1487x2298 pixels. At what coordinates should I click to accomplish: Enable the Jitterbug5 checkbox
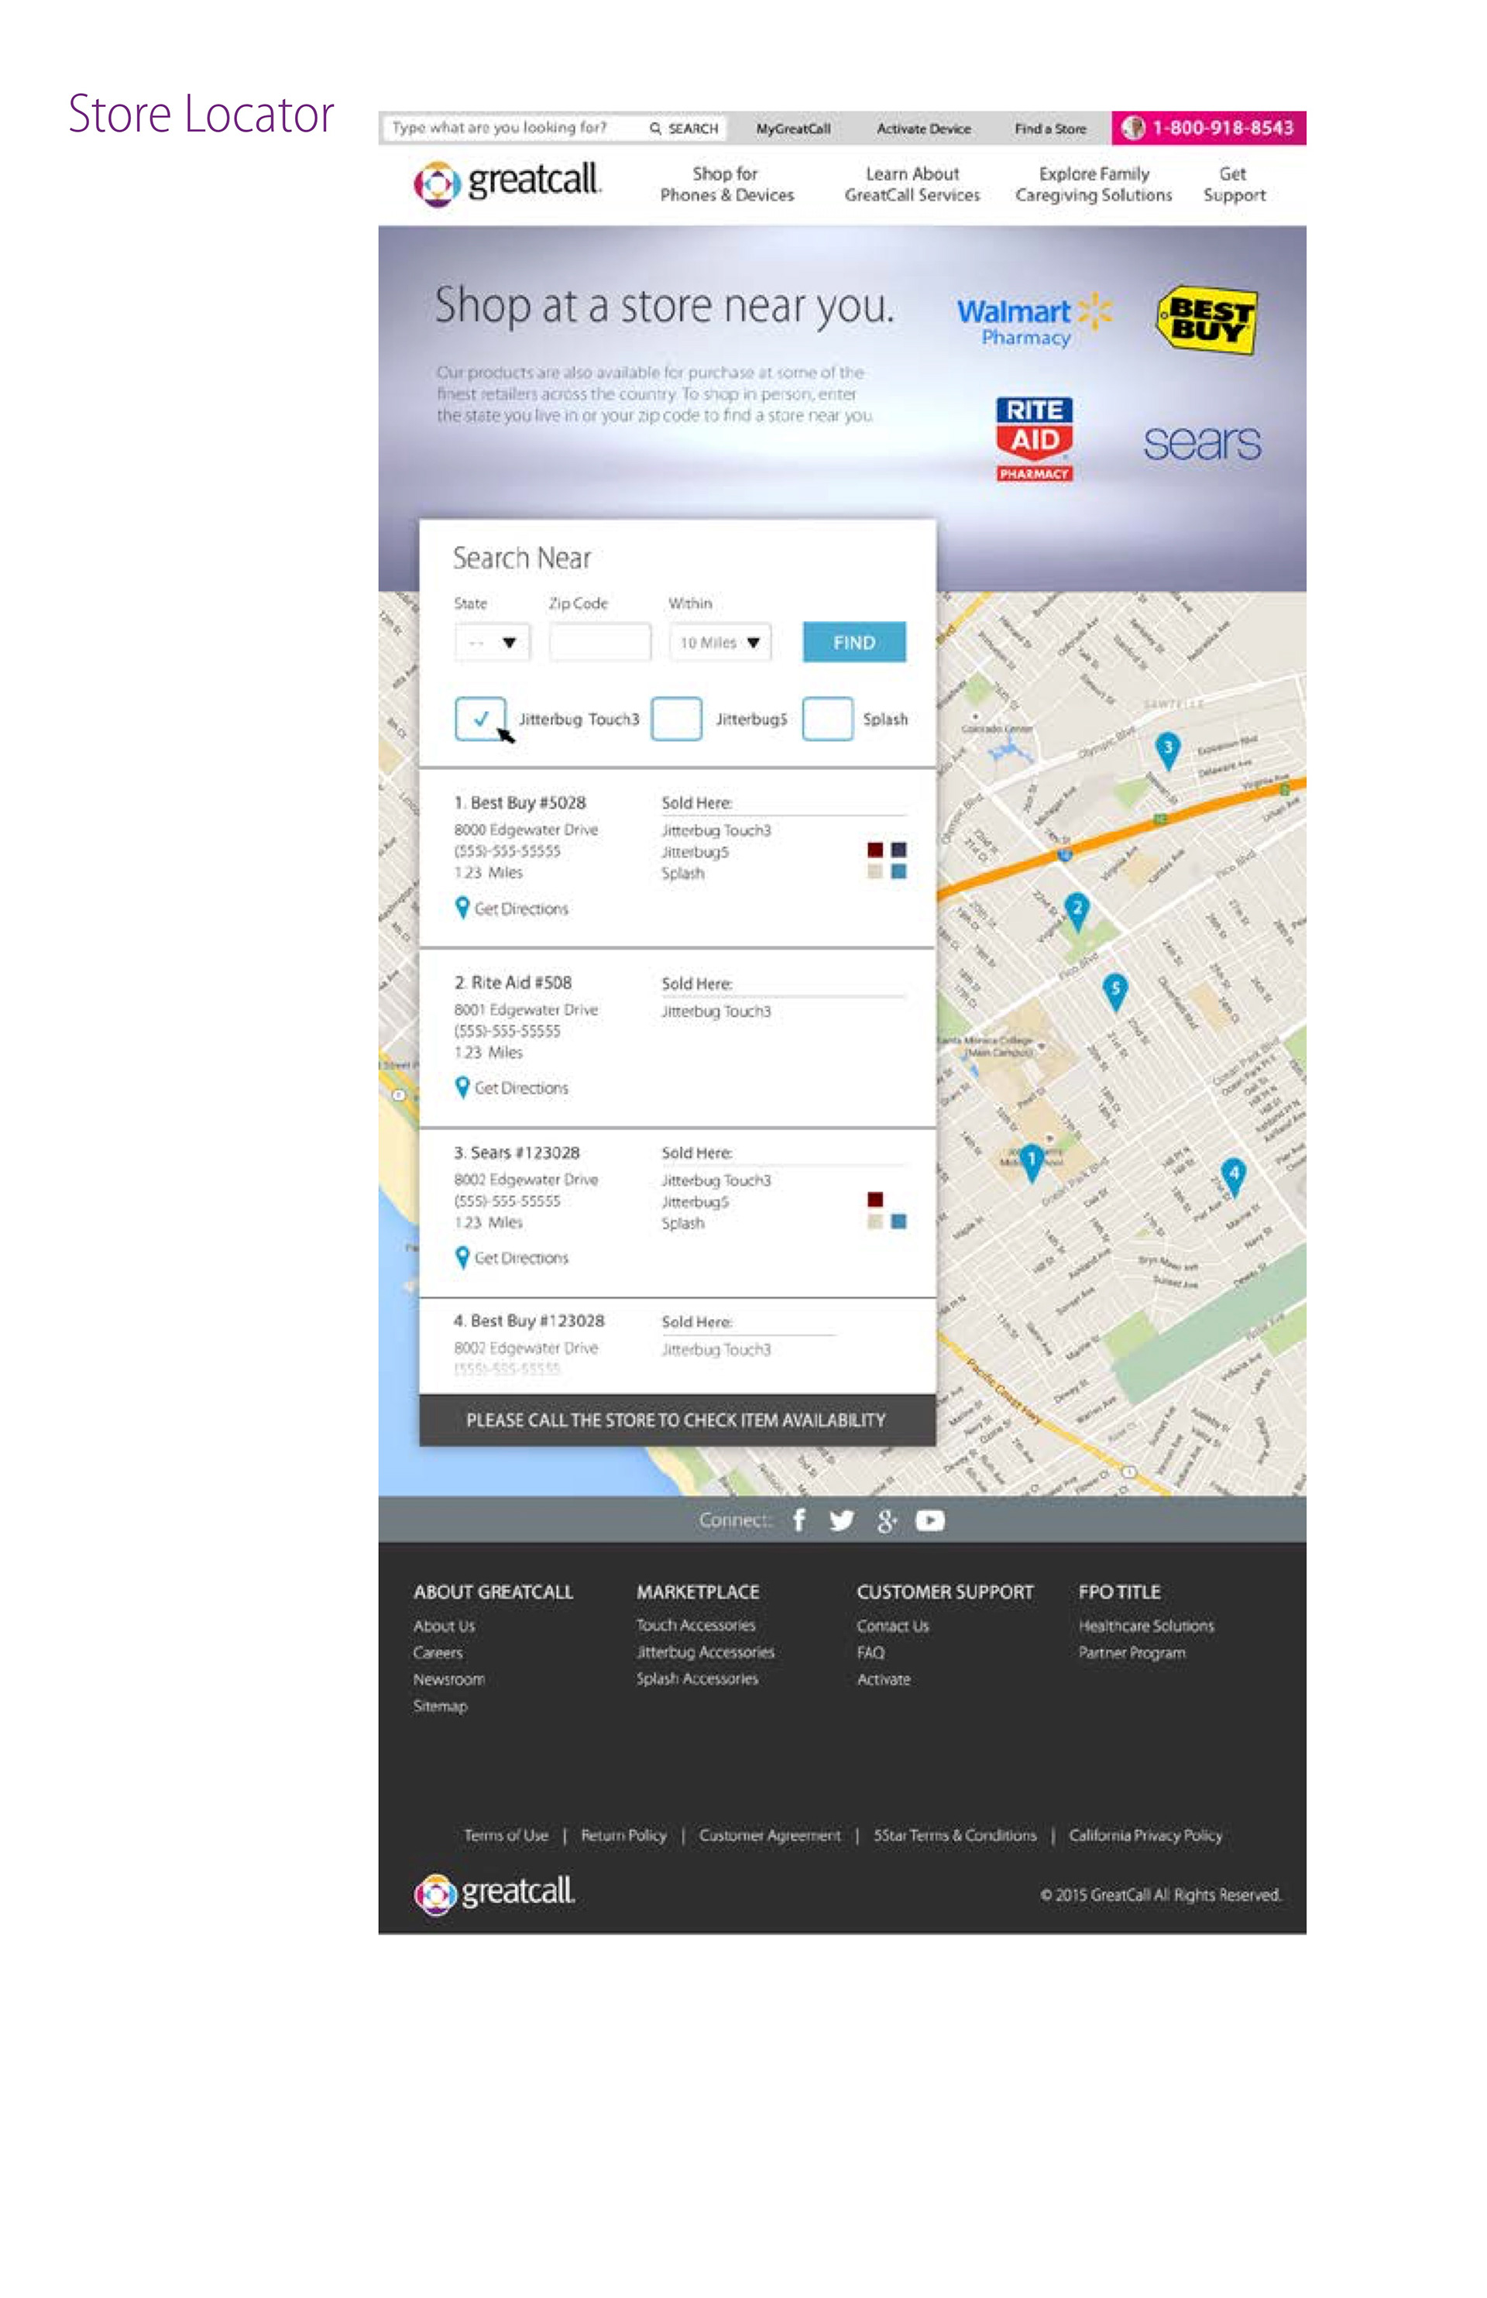[x=676, y=718]
